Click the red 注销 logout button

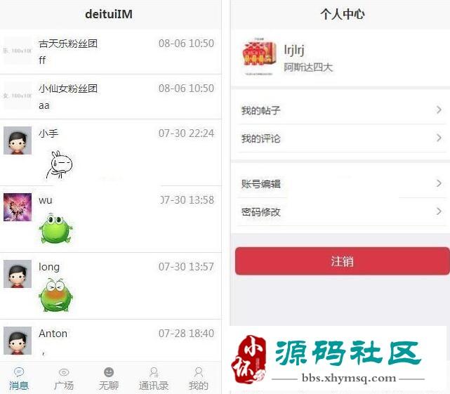tap(343, 261)
